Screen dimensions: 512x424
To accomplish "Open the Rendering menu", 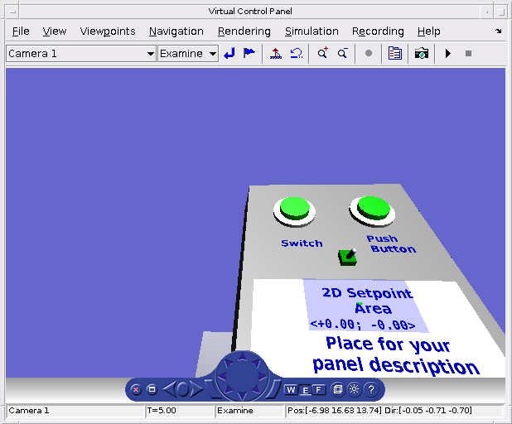I will pyautogui.click(x=244, y=31).
